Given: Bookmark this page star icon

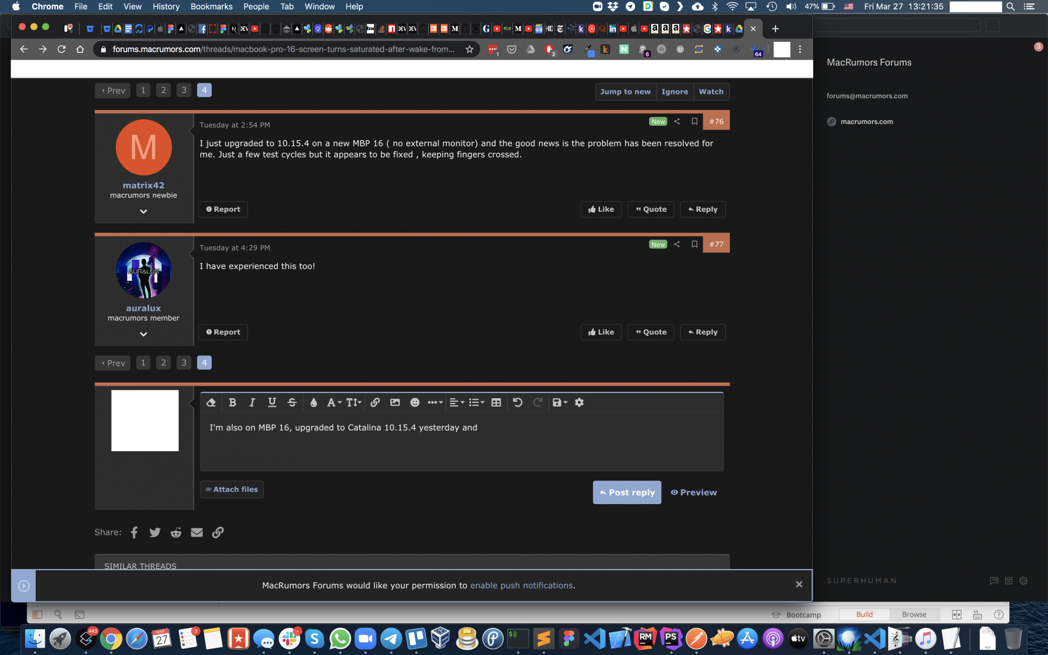Looking at the screenshot, I should (x=470, y=49).
